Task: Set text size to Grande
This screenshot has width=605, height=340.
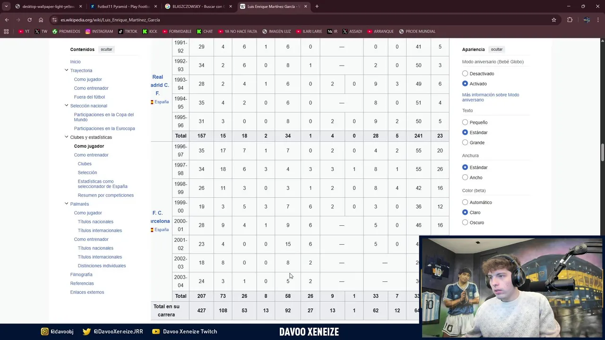Action: click(x=465, y=143)
